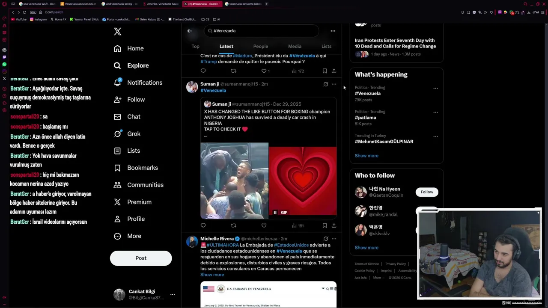Switch to the Top tab
Screen dimensions: 548x308
click(x=196, y=46)
